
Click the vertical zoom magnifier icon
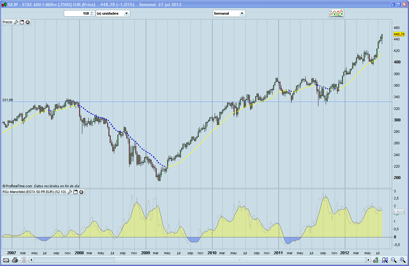[x=385, y=260]
